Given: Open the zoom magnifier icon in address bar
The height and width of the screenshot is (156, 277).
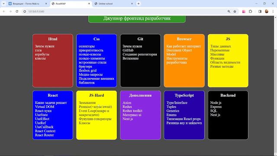Looking at the screenshot, I should click(x=229, y=11).
